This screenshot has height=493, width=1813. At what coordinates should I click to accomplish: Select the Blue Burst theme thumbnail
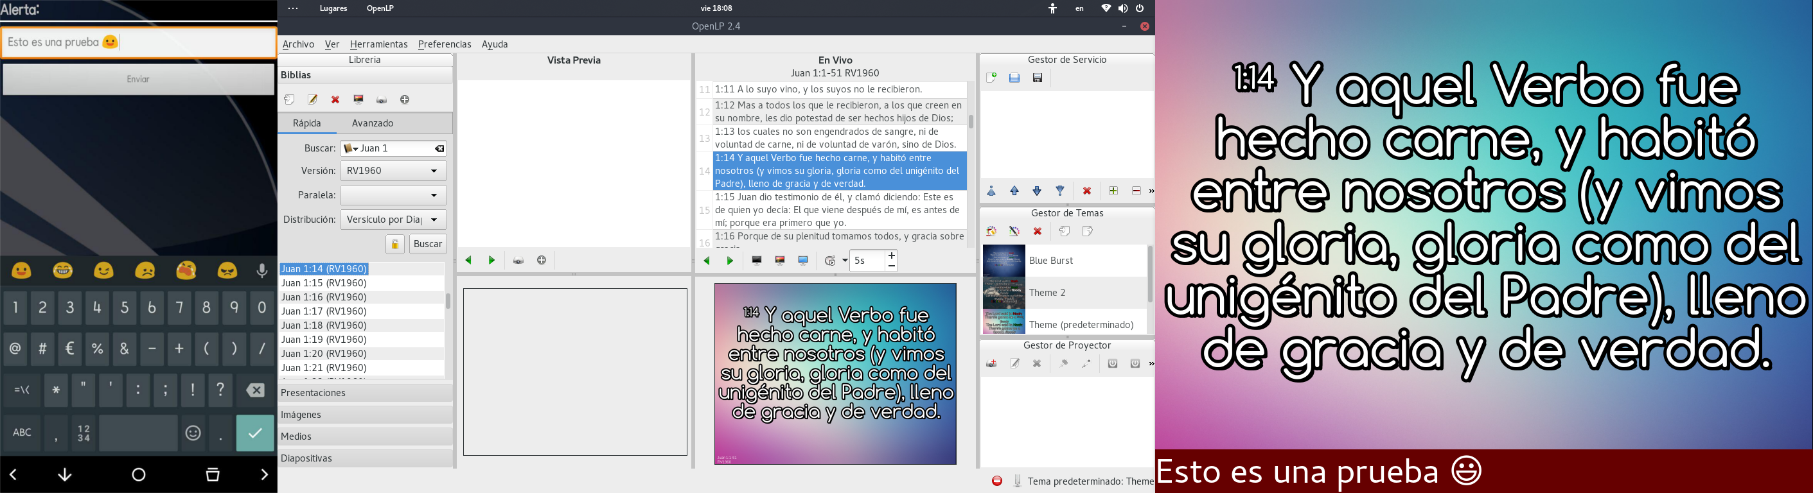[x=1004, y=260]
